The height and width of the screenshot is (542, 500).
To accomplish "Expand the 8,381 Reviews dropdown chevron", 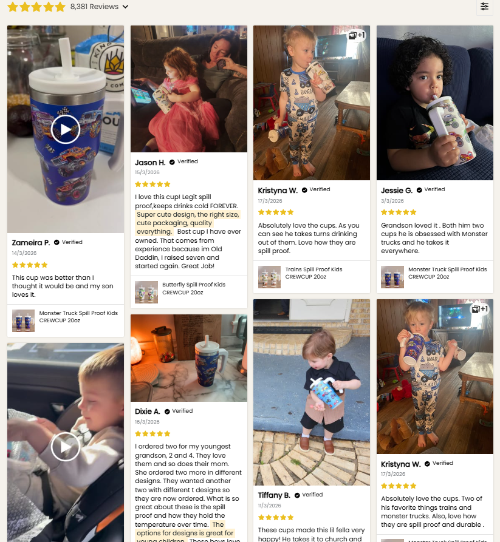I will pos(125,7).
